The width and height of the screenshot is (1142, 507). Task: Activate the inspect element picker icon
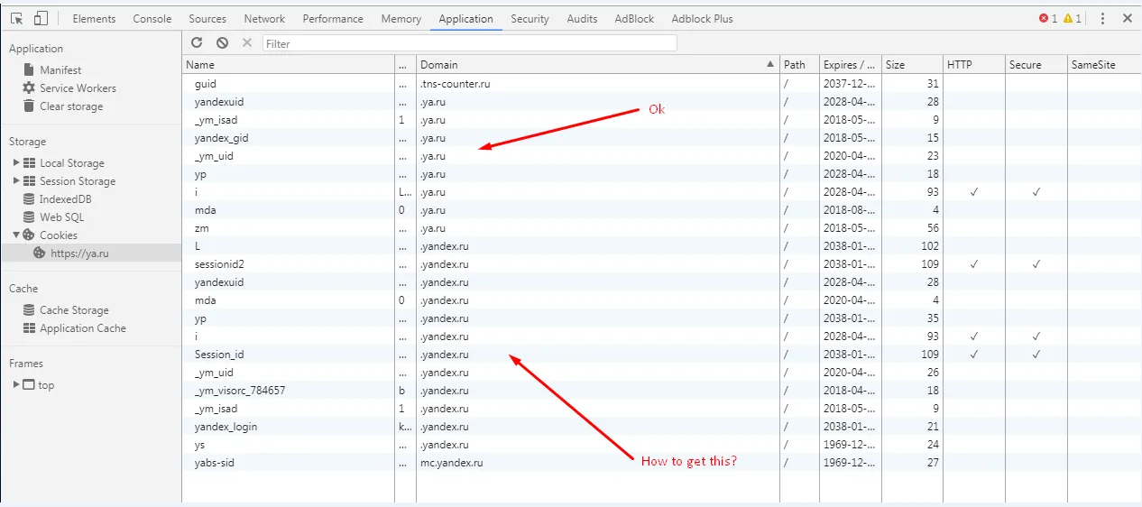point(17,18)
